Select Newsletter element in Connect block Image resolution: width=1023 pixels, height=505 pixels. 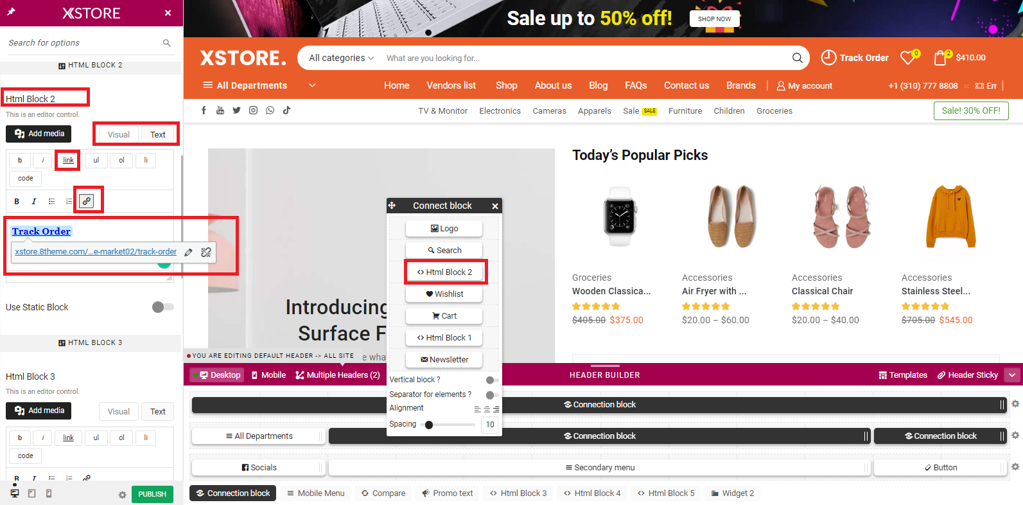tap(444, 360)
